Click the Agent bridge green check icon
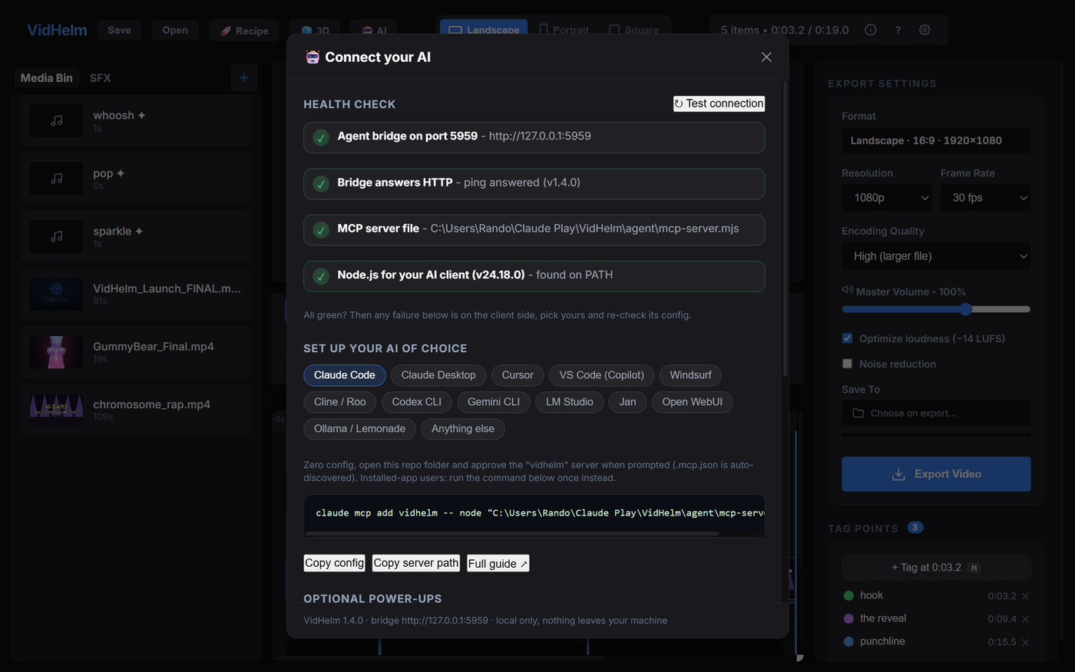 [321, 137]
